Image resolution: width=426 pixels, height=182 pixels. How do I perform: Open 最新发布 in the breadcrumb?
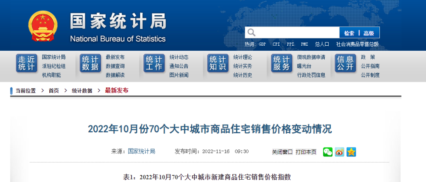click(116, 91)
